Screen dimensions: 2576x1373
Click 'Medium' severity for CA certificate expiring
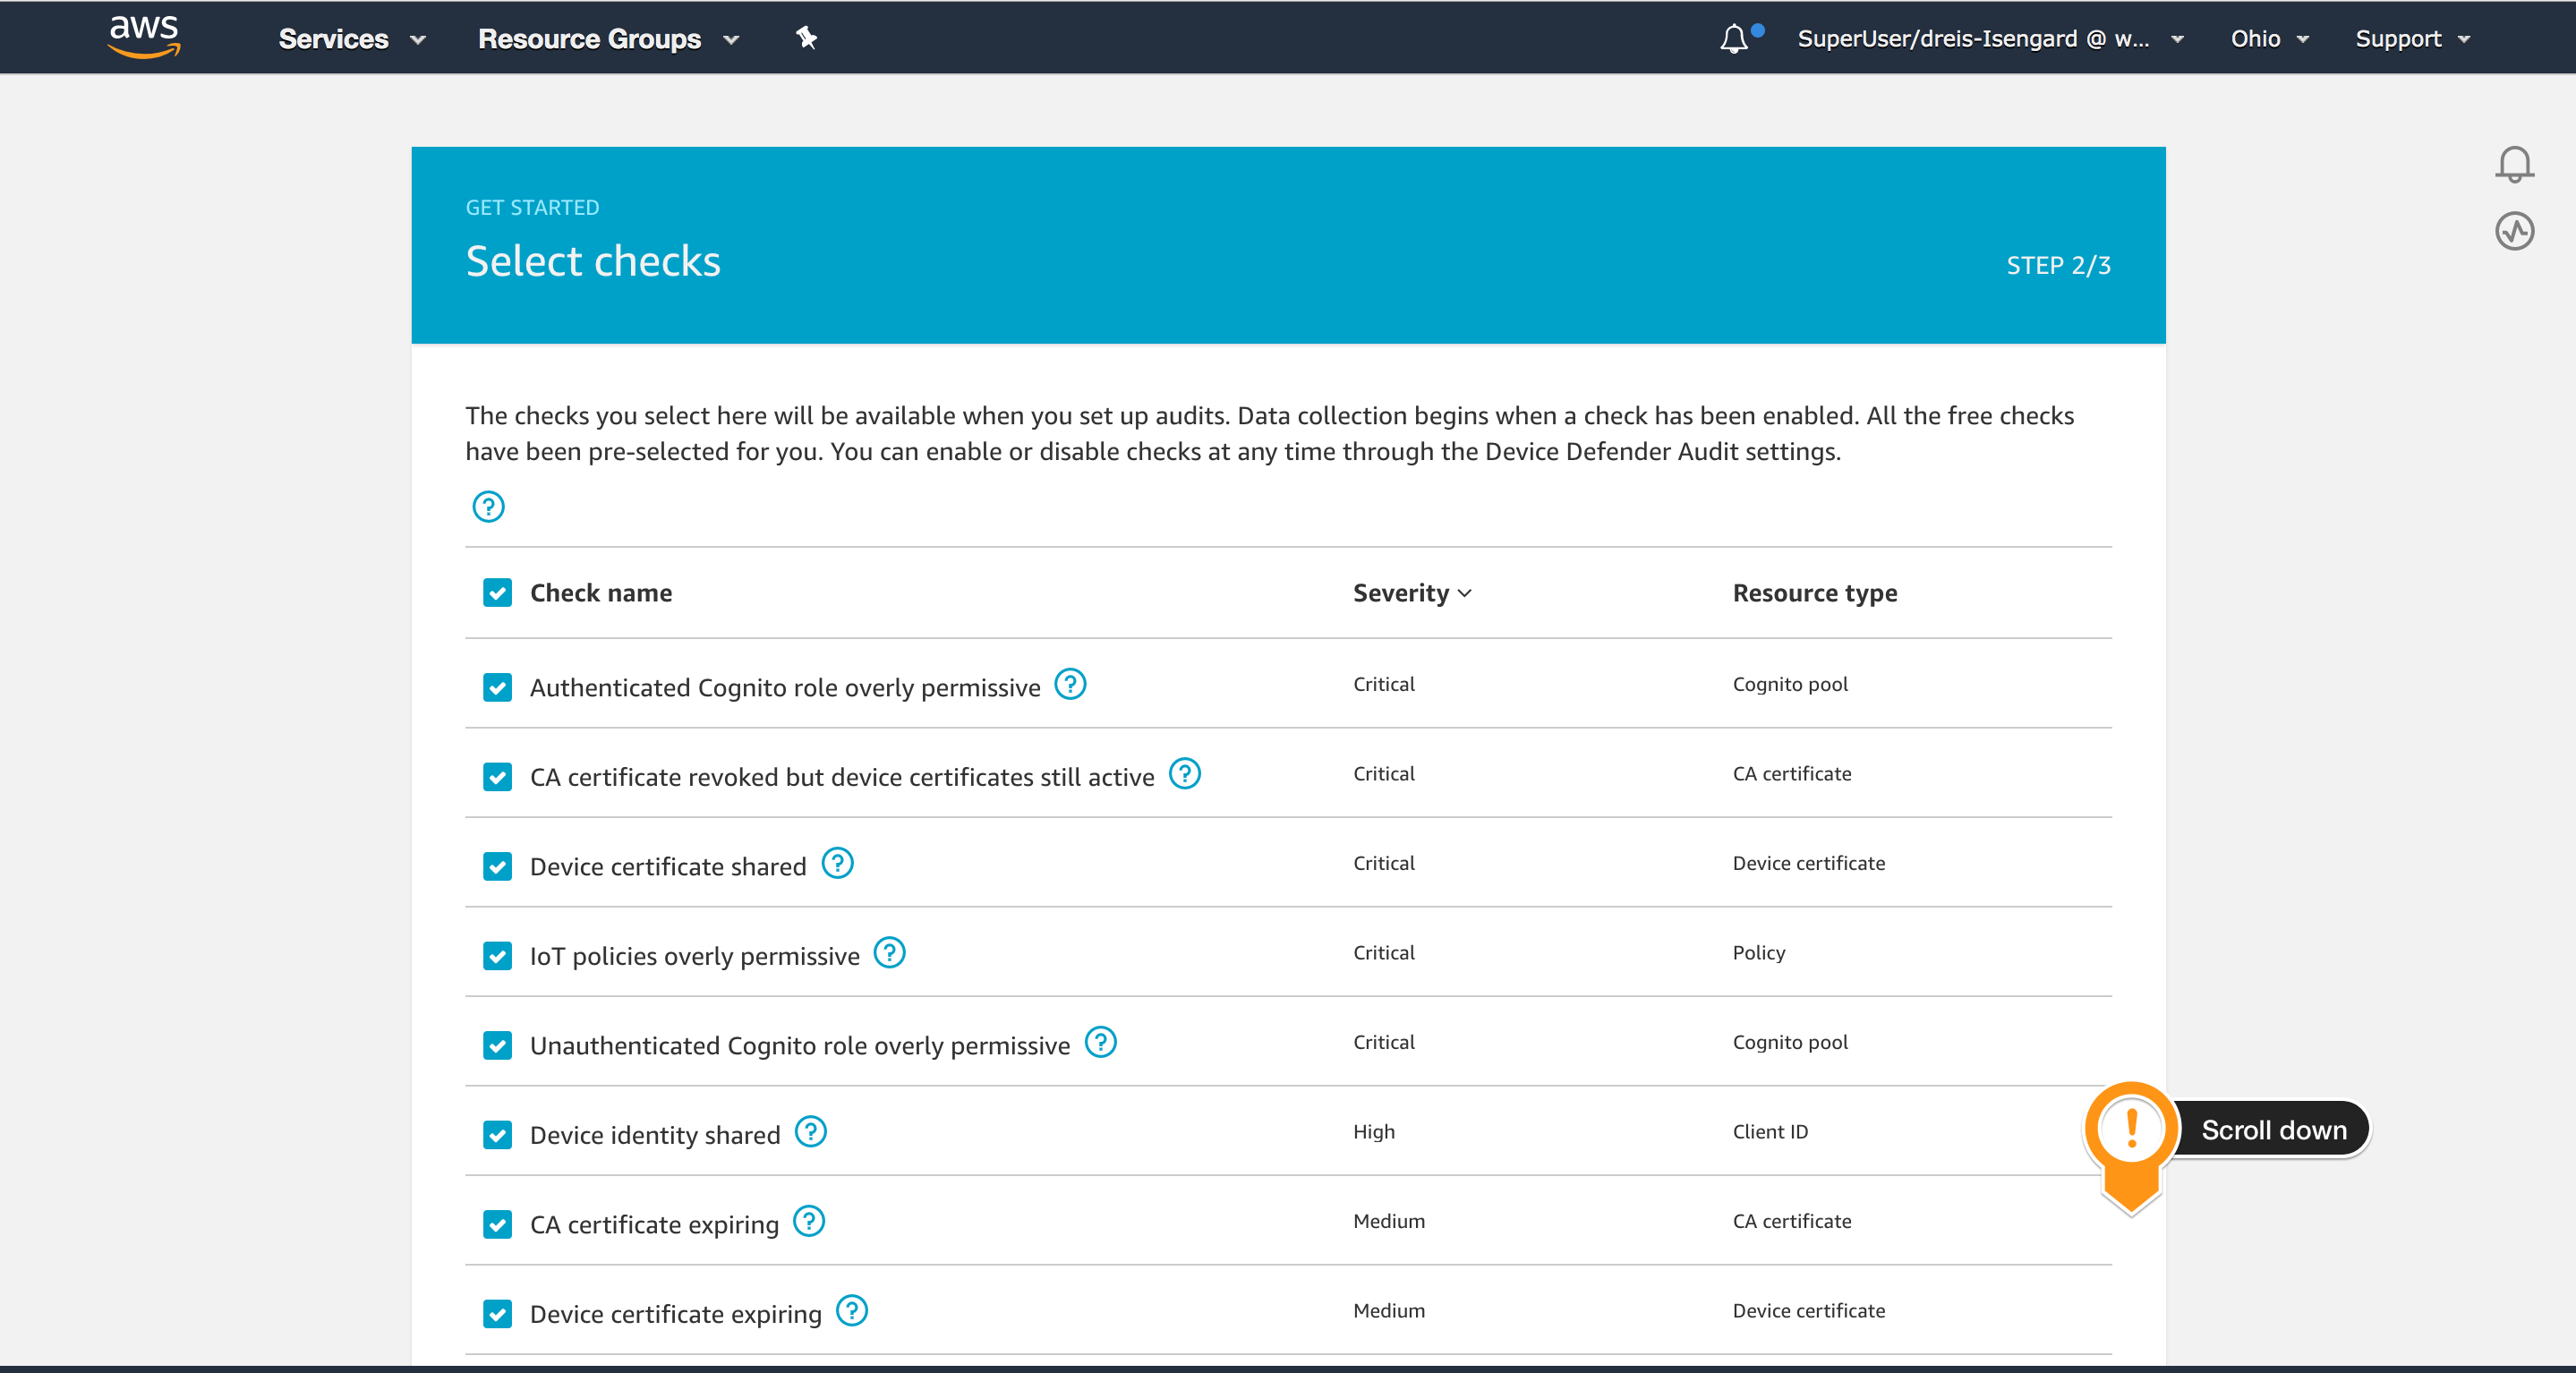click(x=1389, y=1220)
